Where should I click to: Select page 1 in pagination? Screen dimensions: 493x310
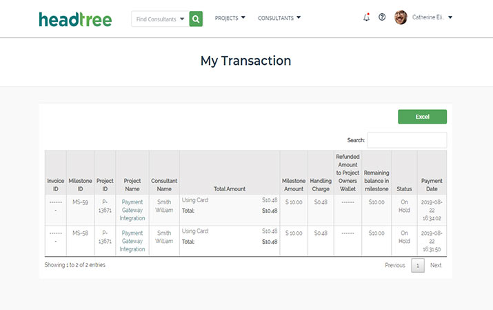(418, 265)
